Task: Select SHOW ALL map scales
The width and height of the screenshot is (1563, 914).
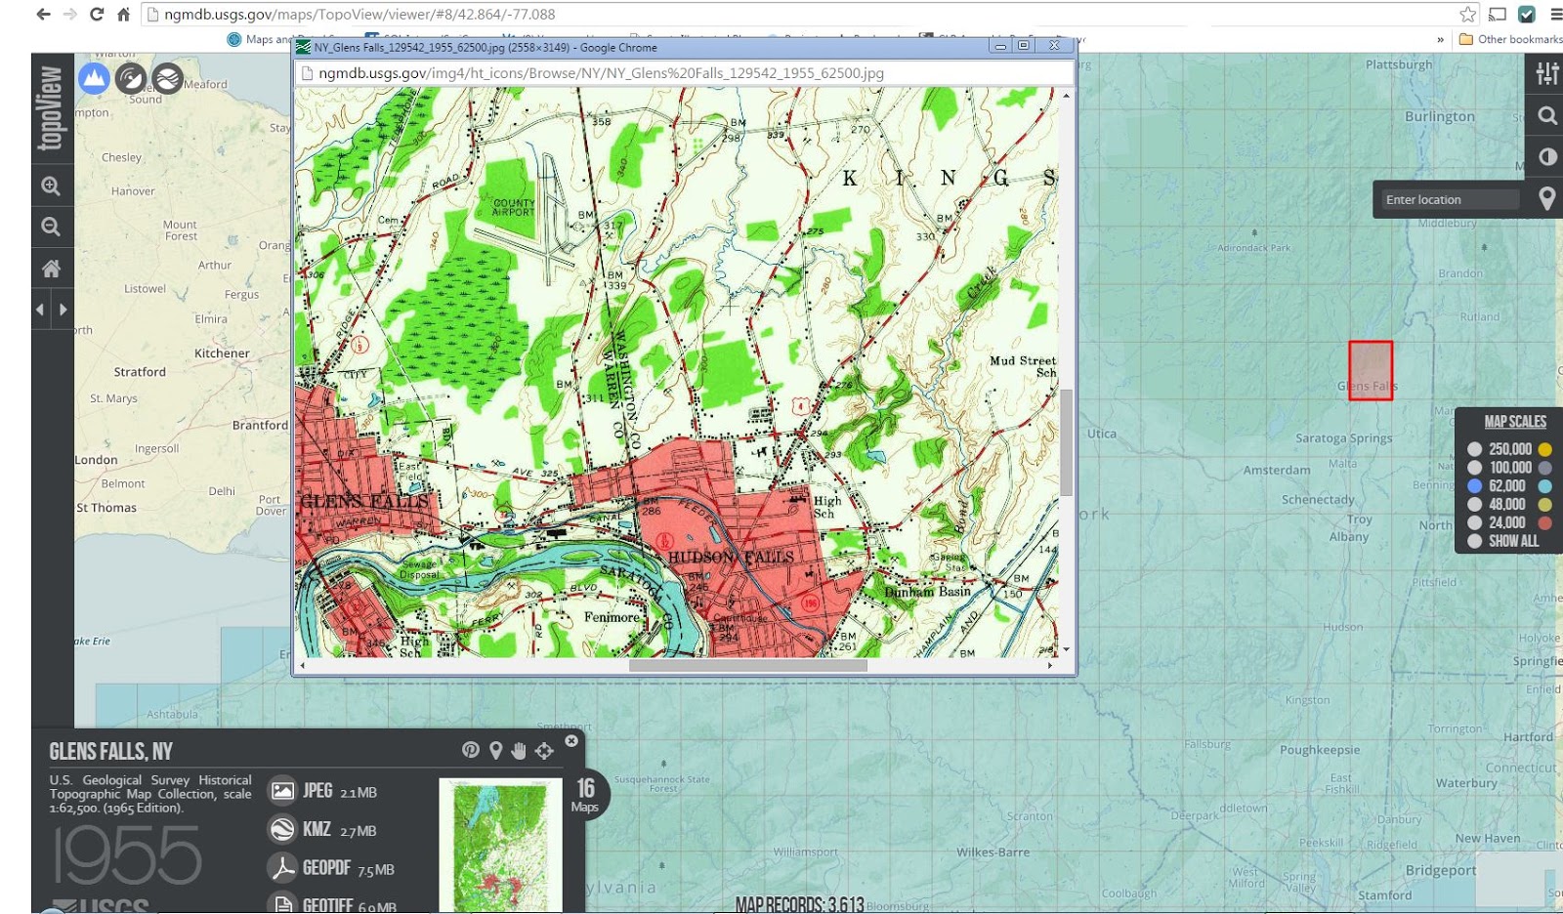Action: tap(1475, 540)
